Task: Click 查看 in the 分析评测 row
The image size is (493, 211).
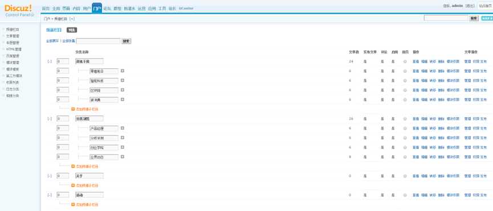Action: 415,138
